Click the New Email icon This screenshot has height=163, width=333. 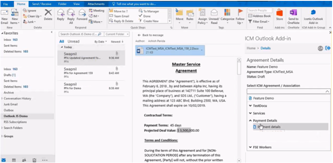(4, 13)
